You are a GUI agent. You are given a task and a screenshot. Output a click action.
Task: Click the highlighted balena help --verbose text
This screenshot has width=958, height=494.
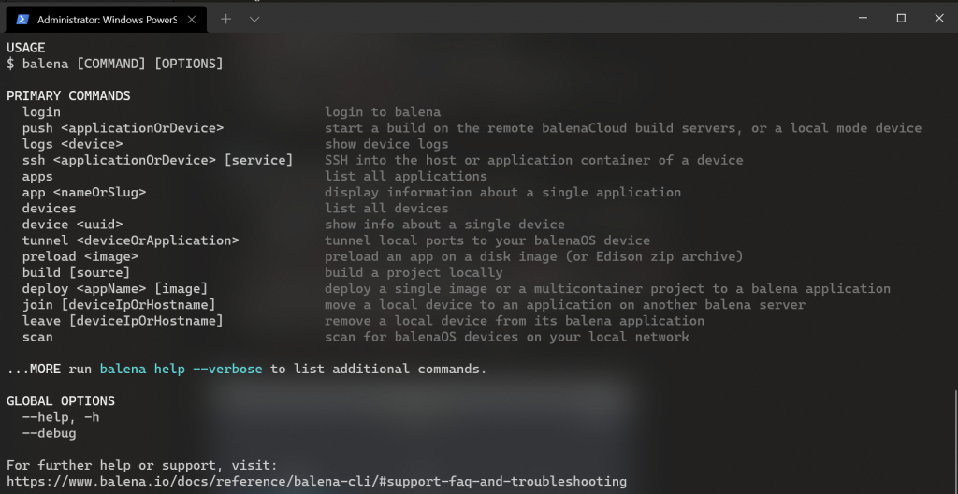tap(181, 370)
